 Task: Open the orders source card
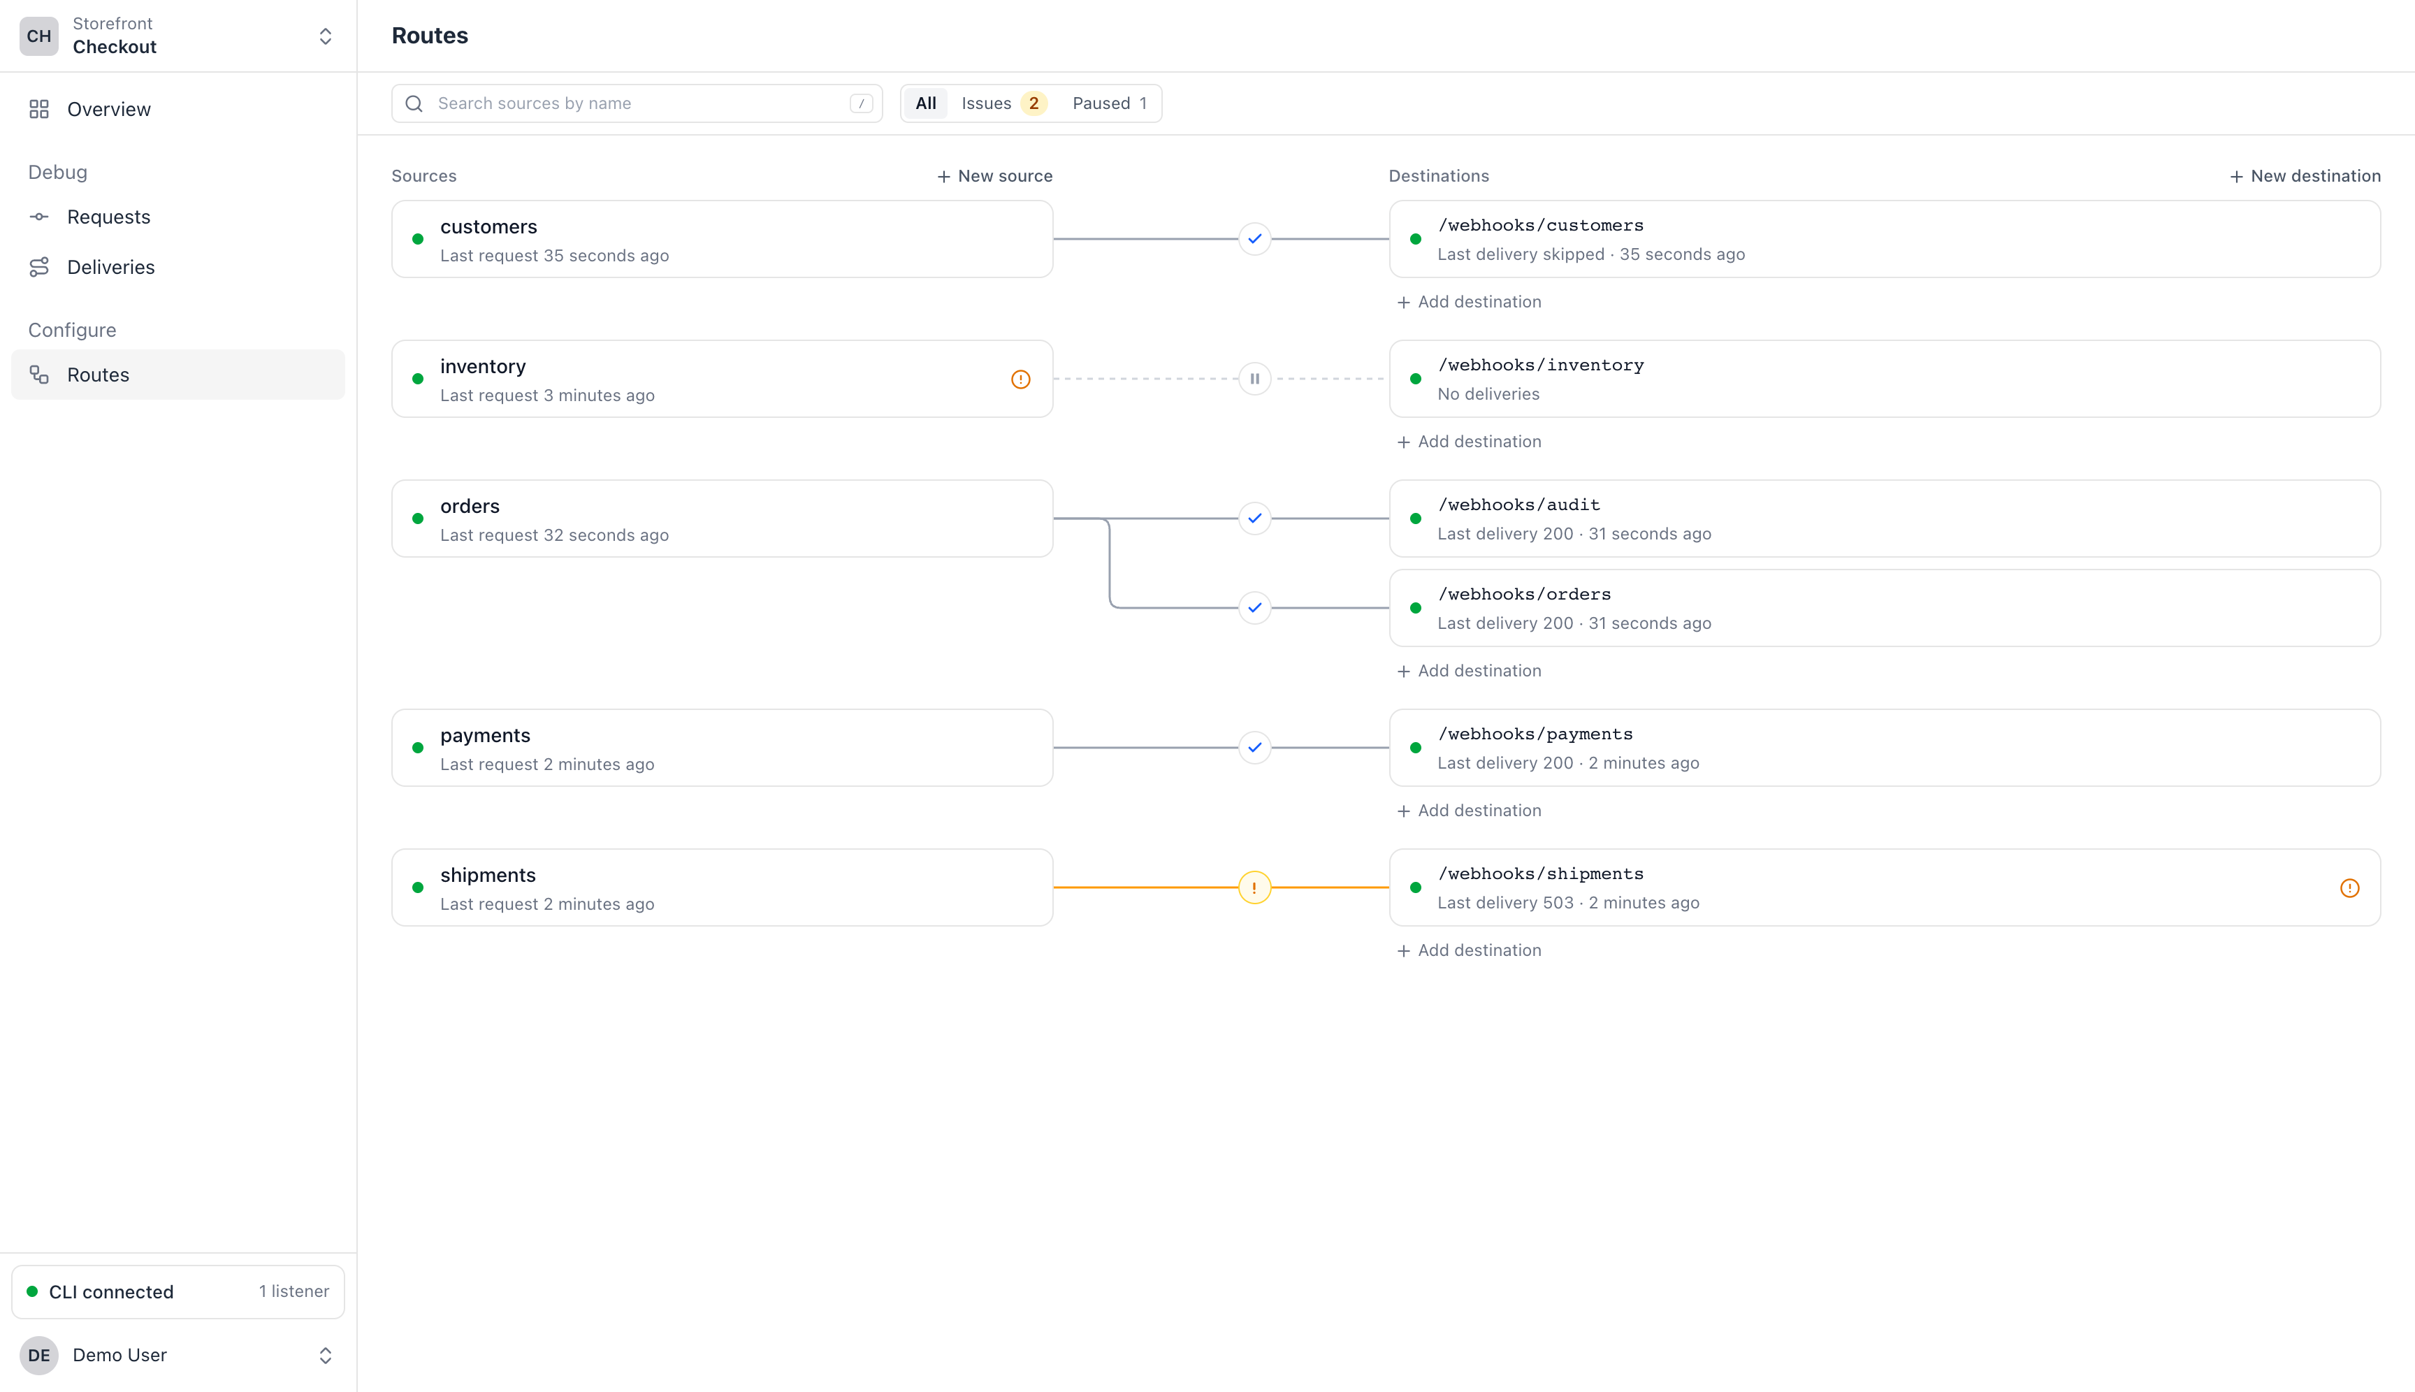click(722, 519)
